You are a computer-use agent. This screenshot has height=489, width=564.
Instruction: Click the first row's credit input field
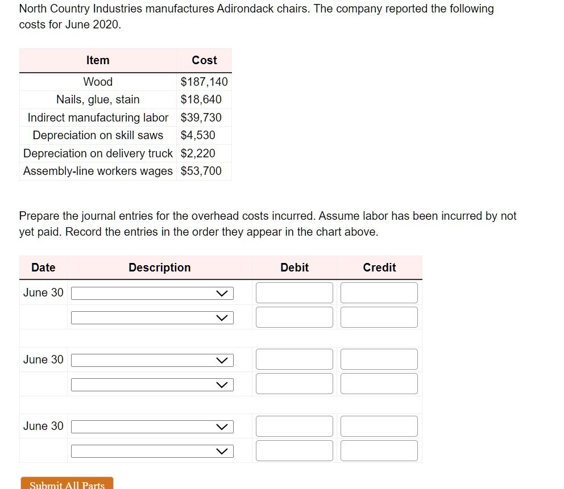click(x=379, y=293)
